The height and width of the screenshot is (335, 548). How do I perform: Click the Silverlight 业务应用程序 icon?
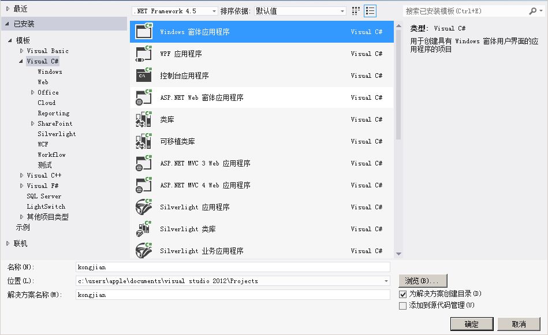click(x=144, y=251)
